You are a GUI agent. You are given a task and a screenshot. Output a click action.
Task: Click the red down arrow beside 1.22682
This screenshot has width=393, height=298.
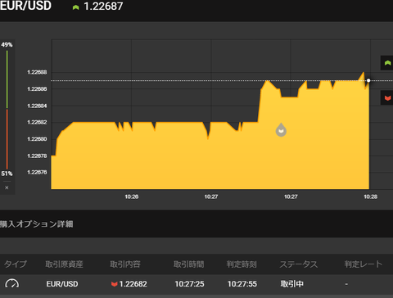coord(114,284)
